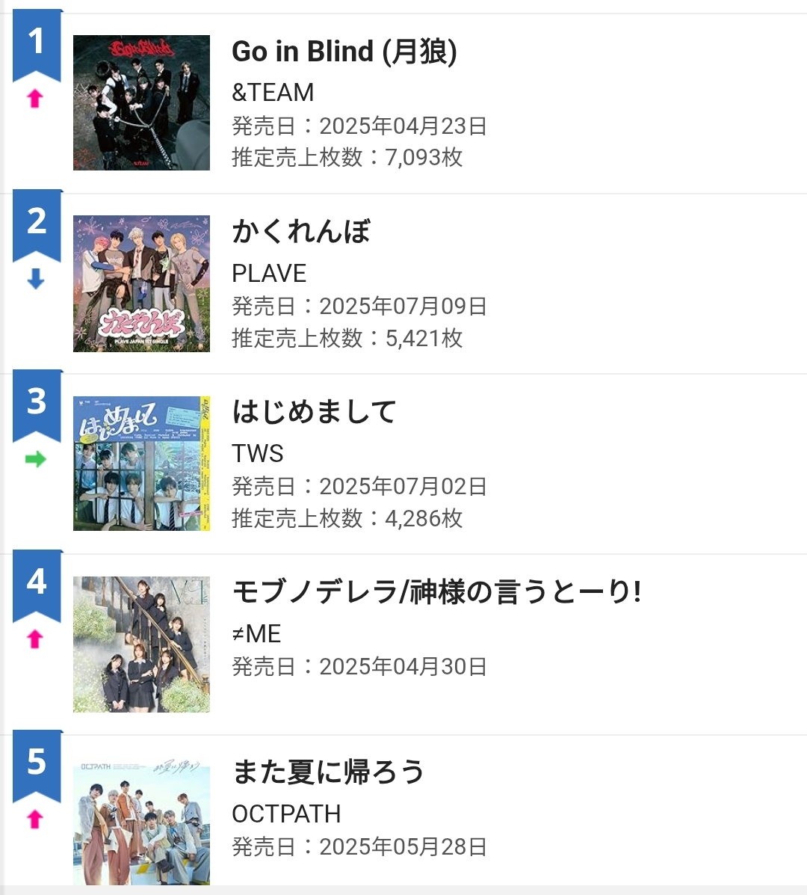Screen dimensions: 807x895
Task: Open the Go in Blind album cover
Action: pos(141,102)
